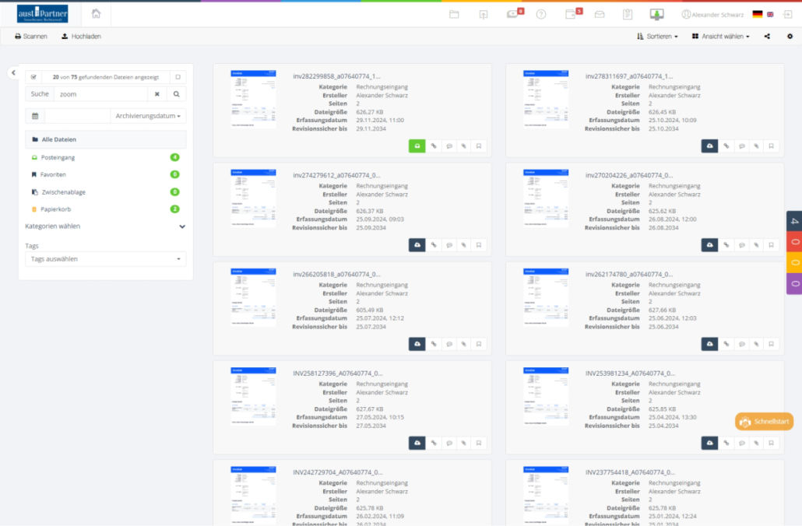This screenshot has height=526, width=802.
Task: Select Posteingang in the sidebar
Action: [58, 157]
